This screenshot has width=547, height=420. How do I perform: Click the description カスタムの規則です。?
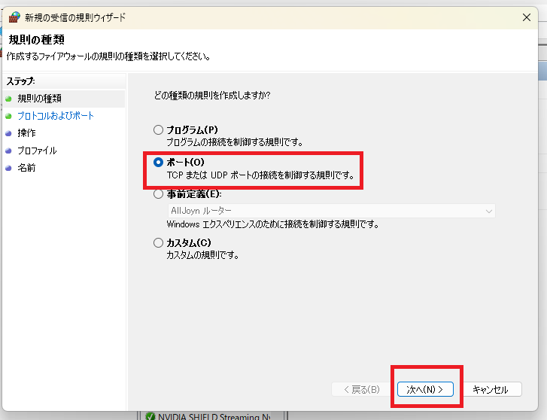tap(202, 255)
